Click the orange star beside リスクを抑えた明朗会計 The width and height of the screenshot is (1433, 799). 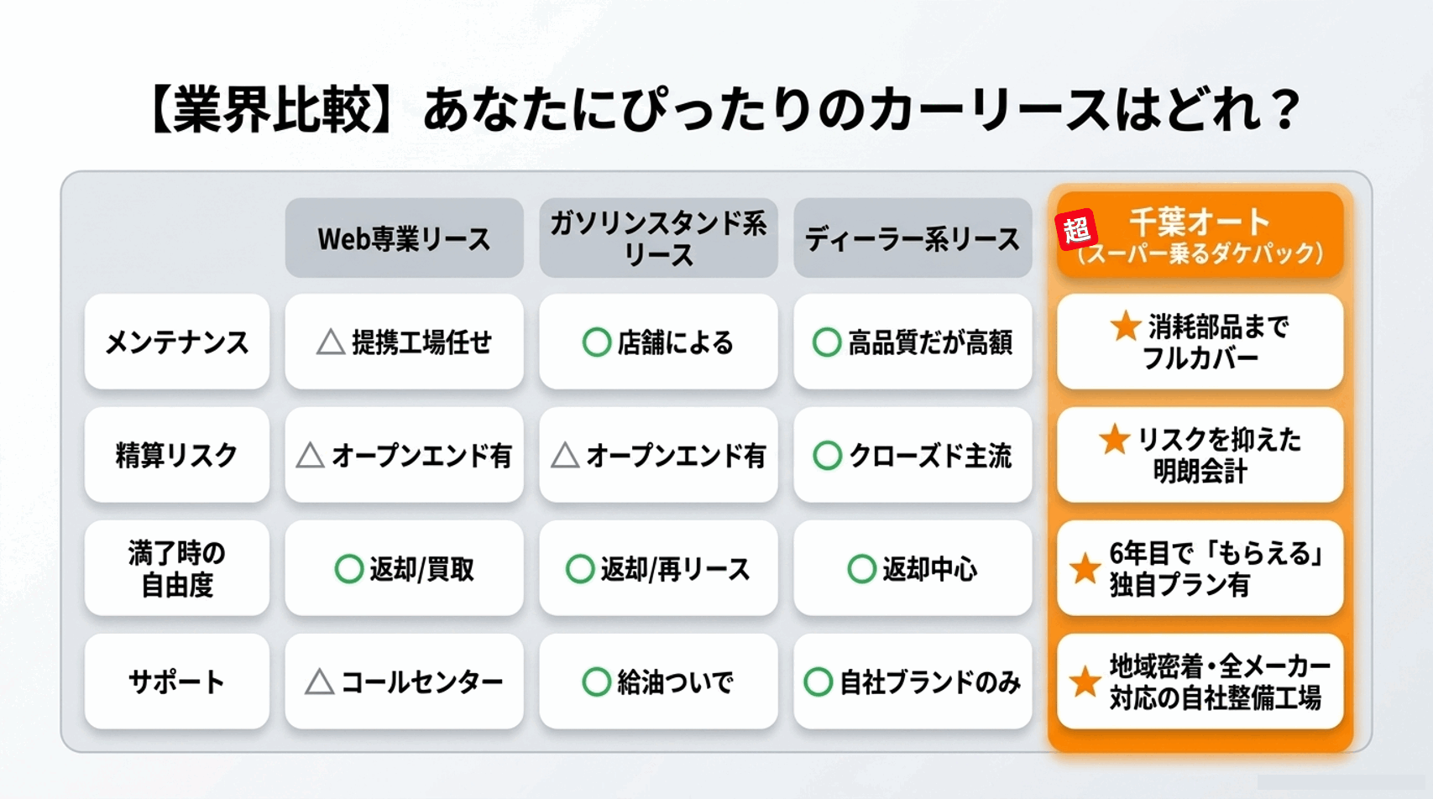(1114, 439)
